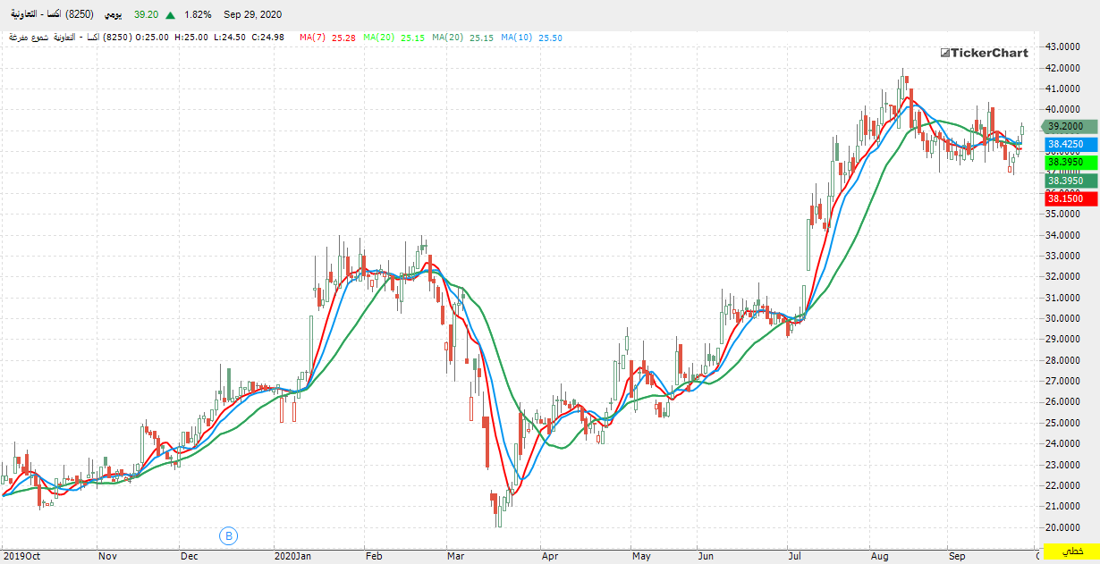Image resolution: width=1100 pixels, height=564 pixels.
Task: Click the bright green 38.3950 price tag
Action: pyautogui.click(x=1065, y=162)
